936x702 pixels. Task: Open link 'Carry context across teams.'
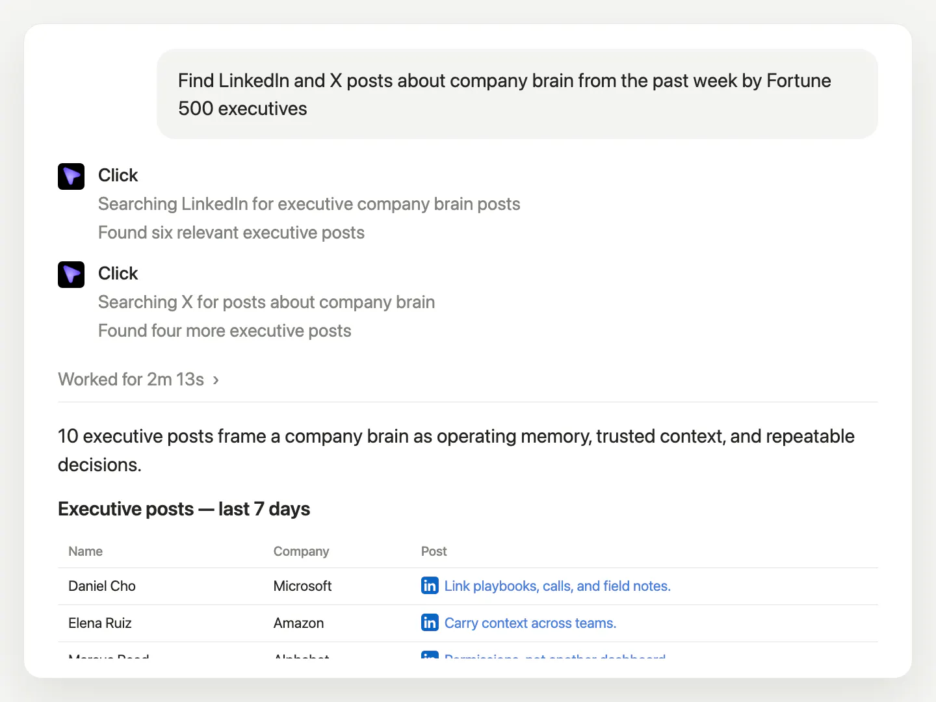pyautogui.click(x=530, y=623)
